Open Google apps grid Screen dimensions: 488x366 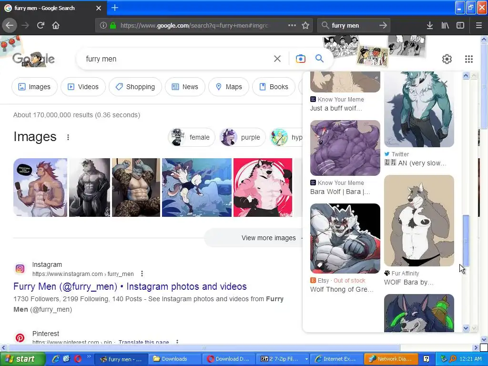(x=469, y=59)
